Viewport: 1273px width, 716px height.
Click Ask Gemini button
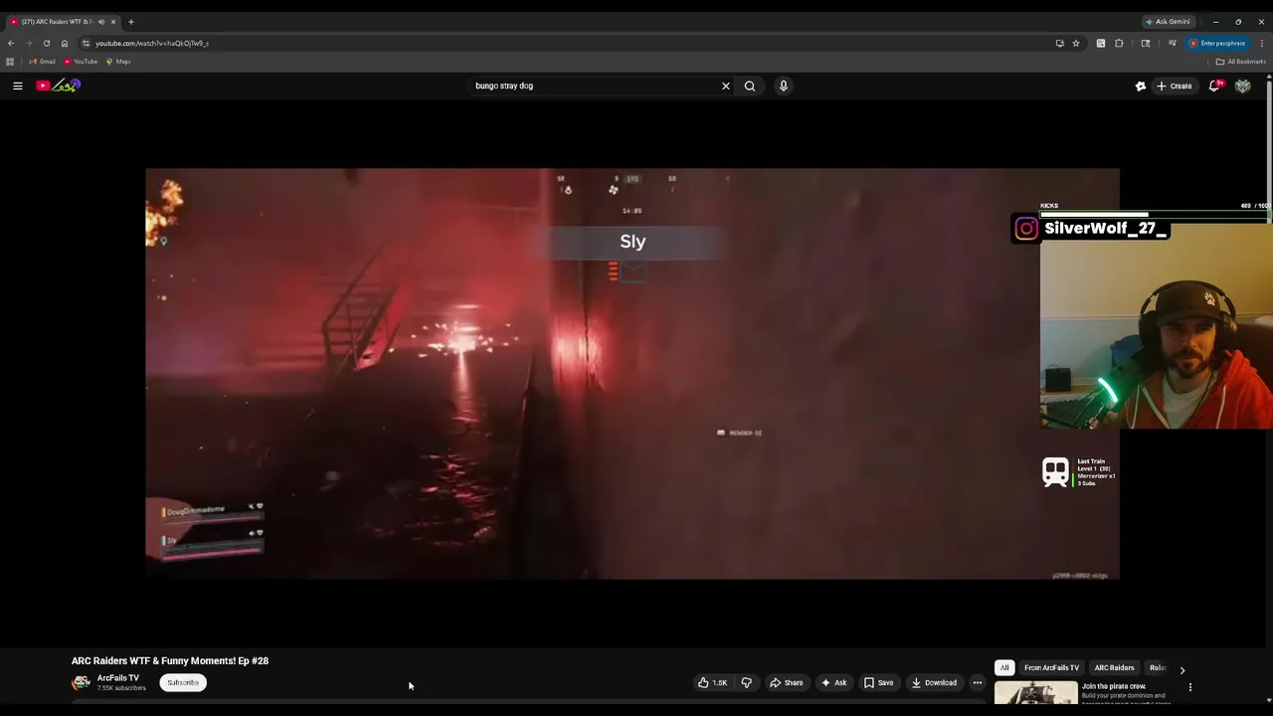(x=1168, y=21)
